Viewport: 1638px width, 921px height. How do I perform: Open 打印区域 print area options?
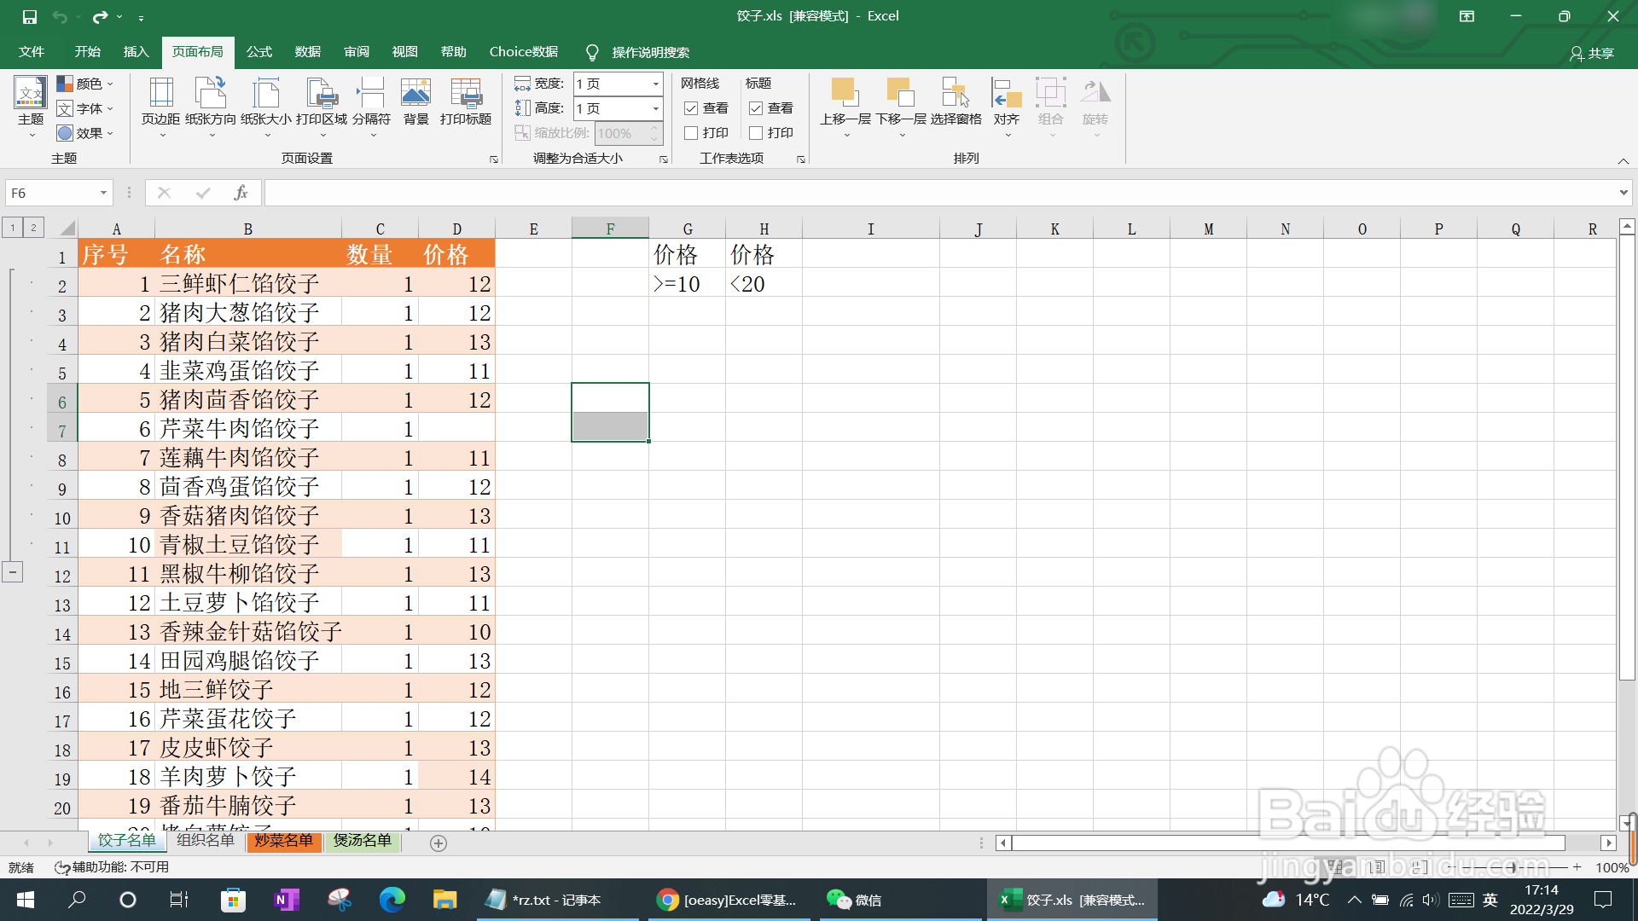(x=322, y=107)
